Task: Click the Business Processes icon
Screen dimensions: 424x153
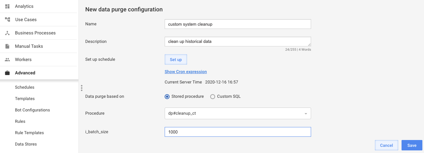Action: coord(7,33)
